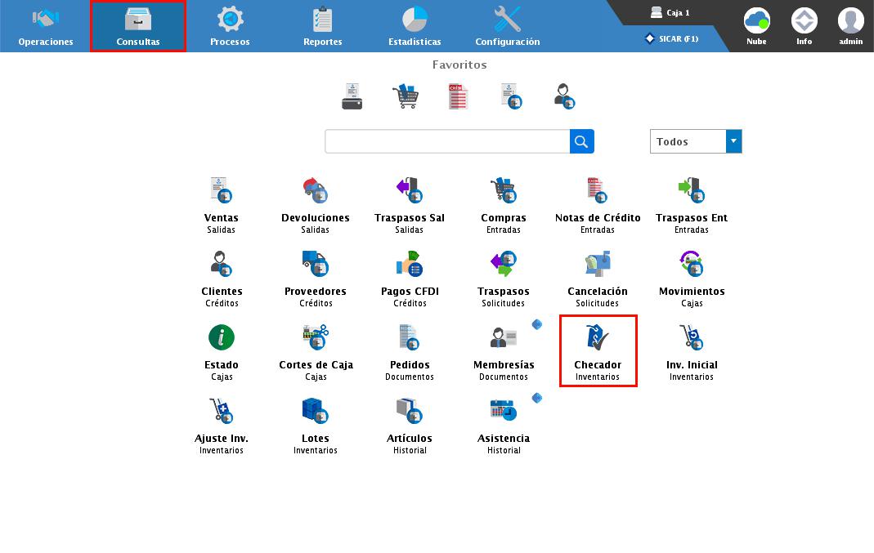Open Devoluciones Salidas module
This screenshot has height=553, width=874.
point(315,190)
